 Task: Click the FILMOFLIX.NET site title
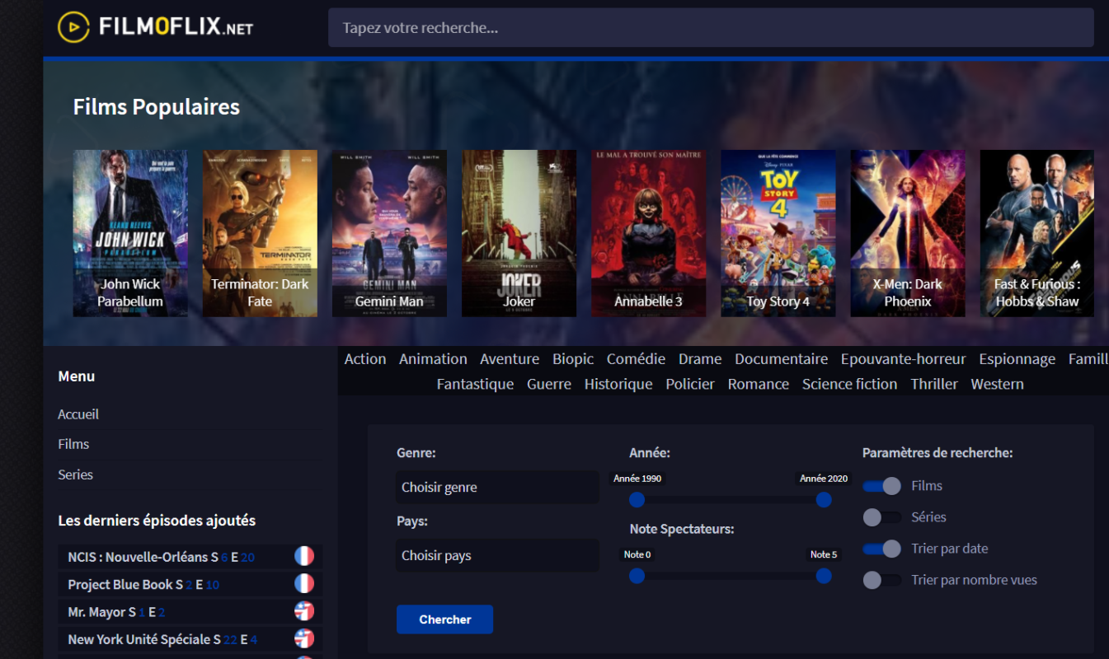coord(176,27)
